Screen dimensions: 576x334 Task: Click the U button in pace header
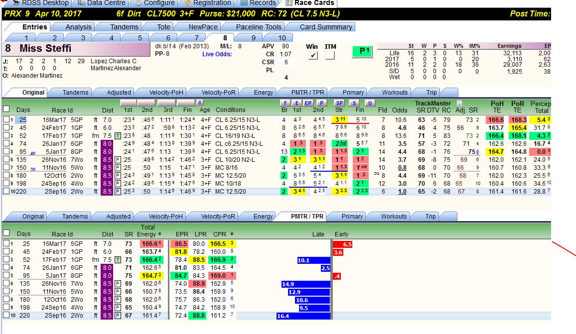point(370,103)
